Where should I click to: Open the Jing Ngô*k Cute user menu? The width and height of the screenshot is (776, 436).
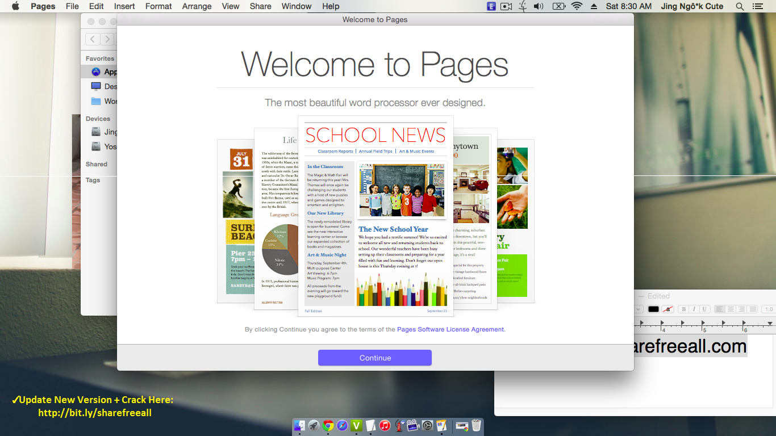click(692, 6)
